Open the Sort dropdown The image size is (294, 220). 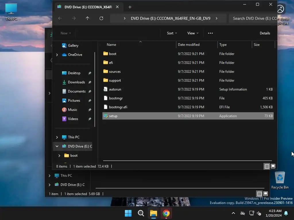click(172, 33)
